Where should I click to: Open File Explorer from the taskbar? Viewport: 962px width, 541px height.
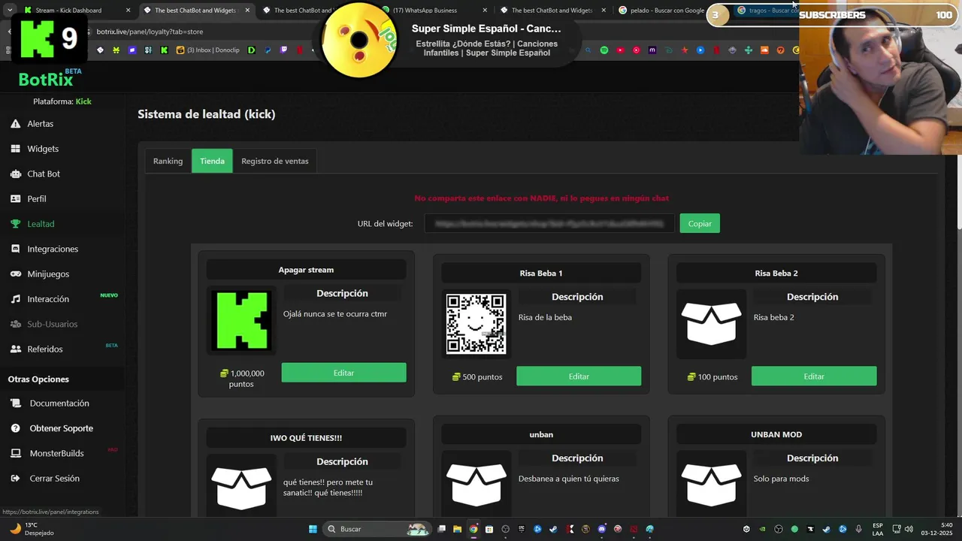point(458,529)
